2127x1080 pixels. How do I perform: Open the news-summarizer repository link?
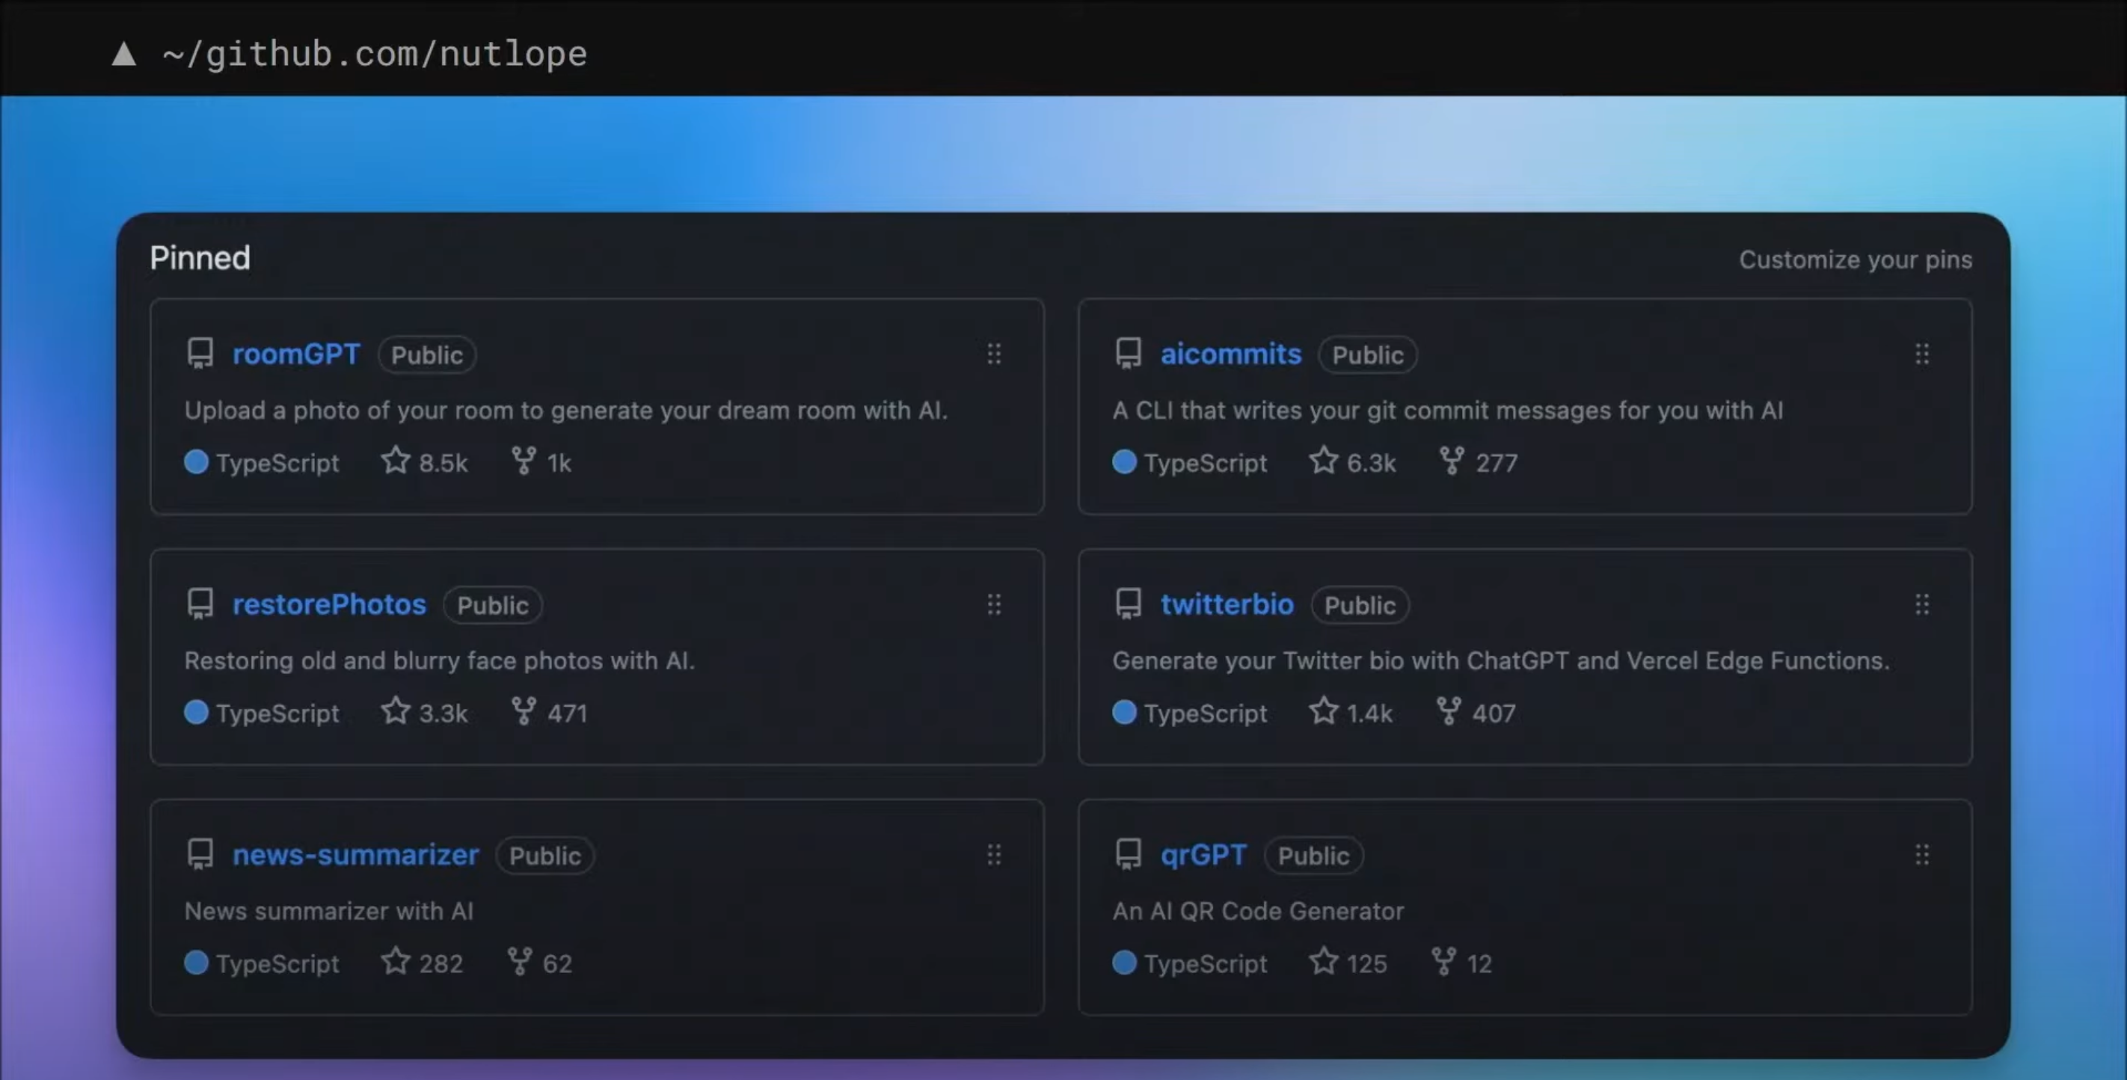tap(356, 855)
